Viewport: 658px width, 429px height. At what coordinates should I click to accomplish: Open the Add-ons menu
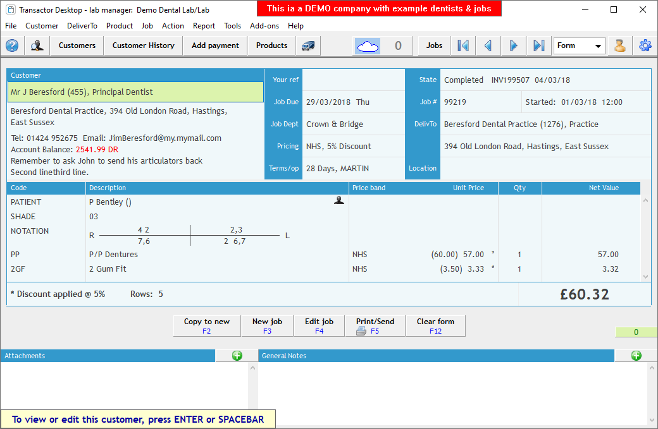[x=264, y=26]
